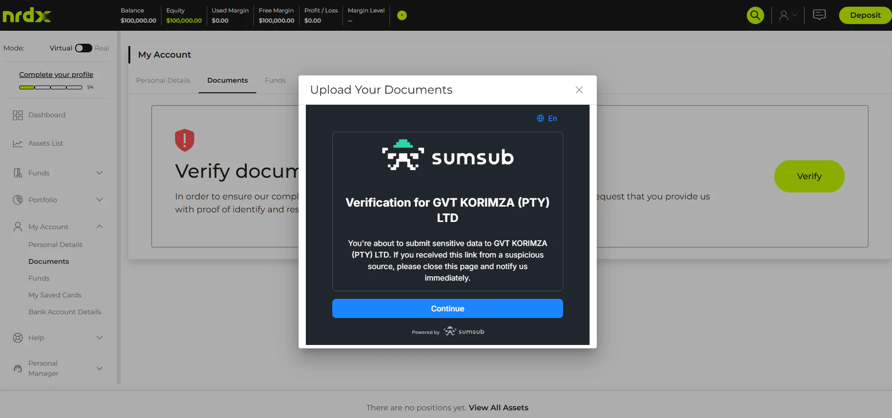The width and height of the screenshot is (892, 418).
Task: Click the Help lifebuoy icon
Action: tap(18, 338)
